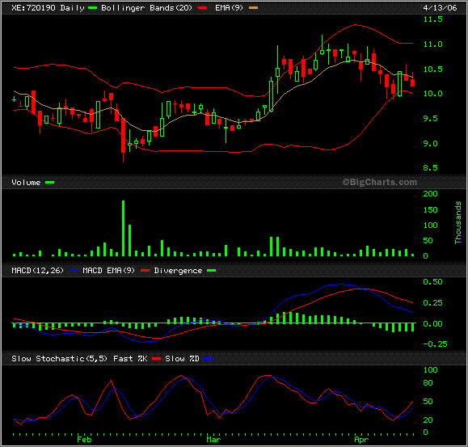This screenshot has width=468, height=447.
Task: Click the 4/13/06 date label
Action: pyautogui.click(x=440, y=8)
